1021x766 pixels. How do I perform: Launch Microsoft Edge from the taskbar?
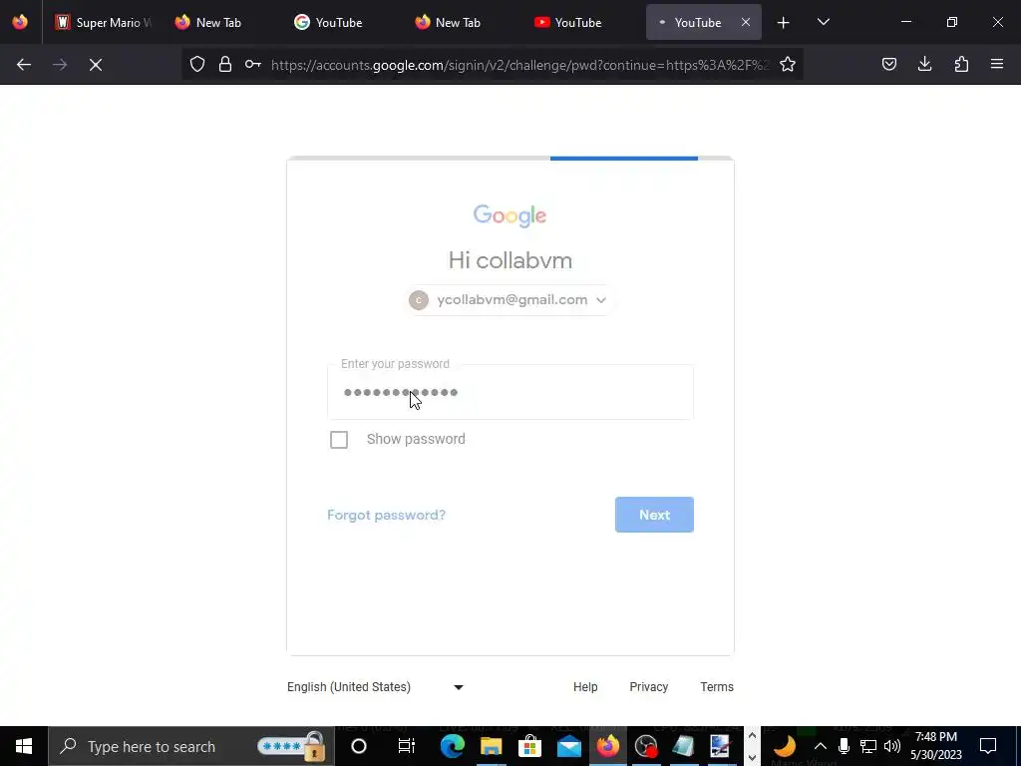point(452,746)
